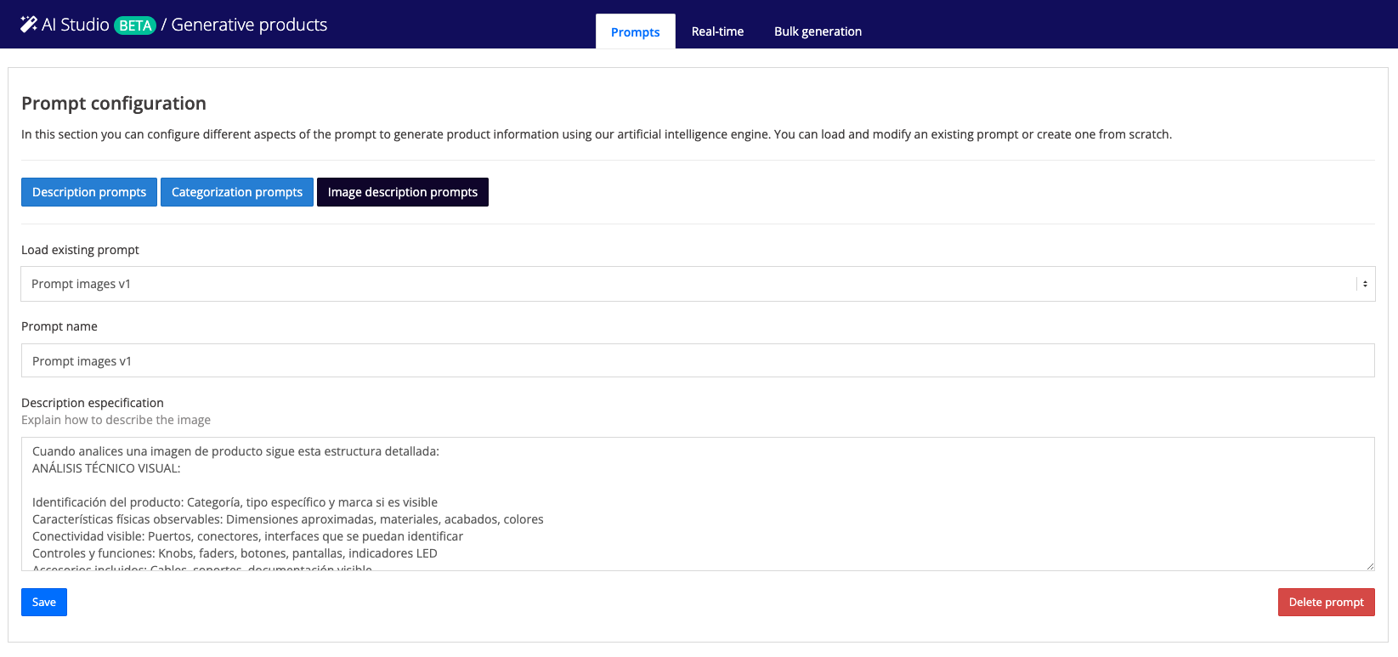Go to the Bulk generation tab
Image resolution: width=1398 pixels, height=657 pixels.
(x=818, y=31)
